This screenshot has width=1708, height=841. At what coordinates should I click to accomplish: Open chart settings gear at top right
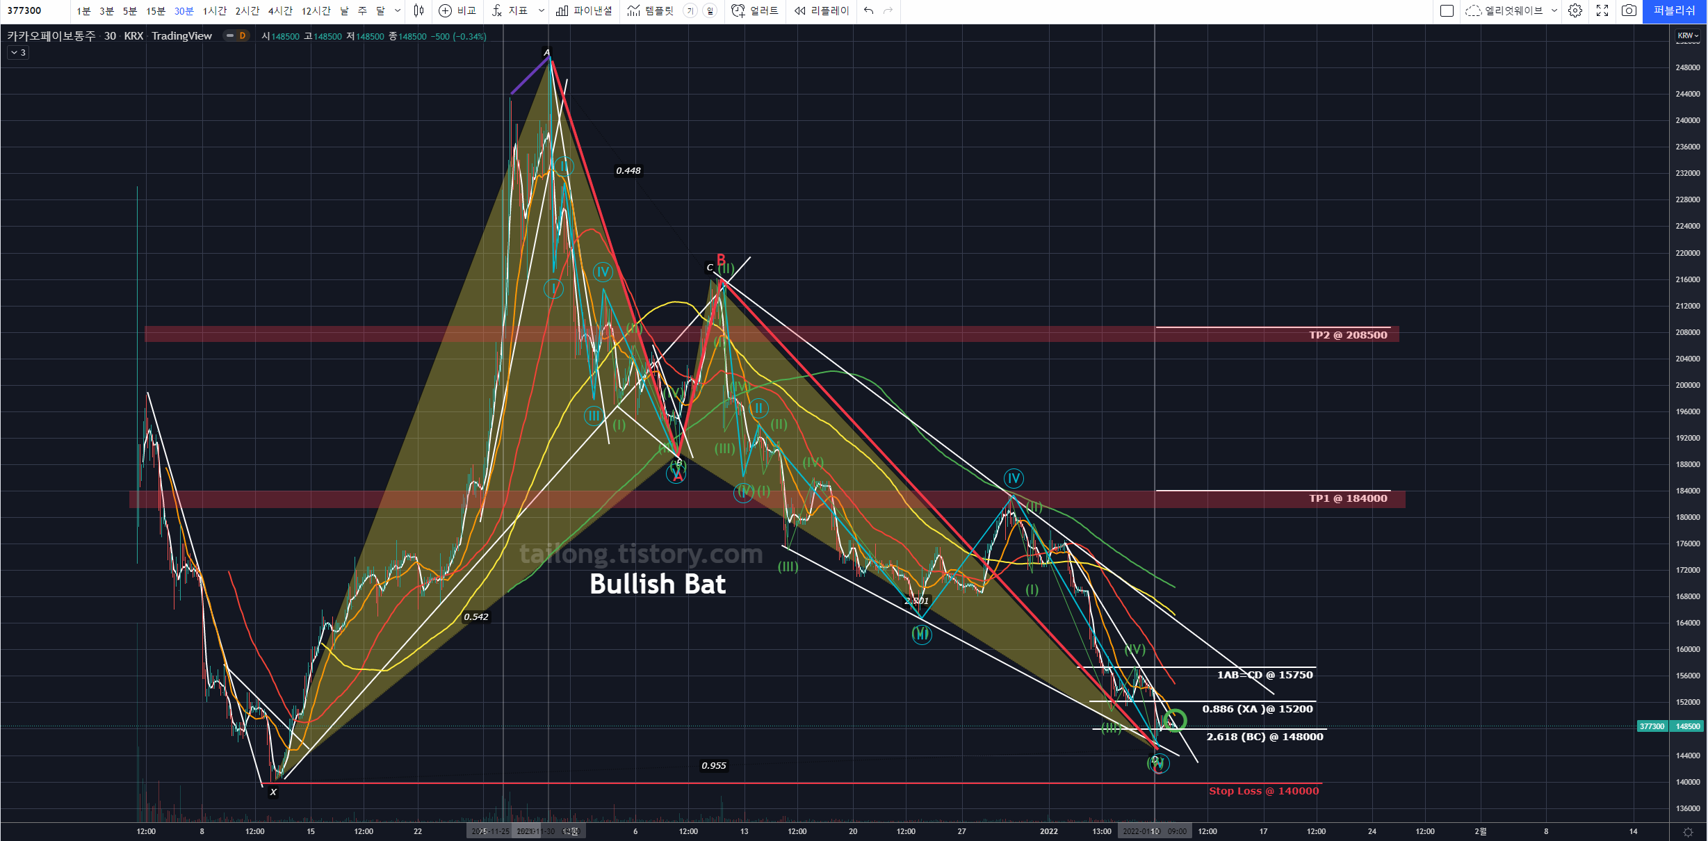pos(1575,10)
